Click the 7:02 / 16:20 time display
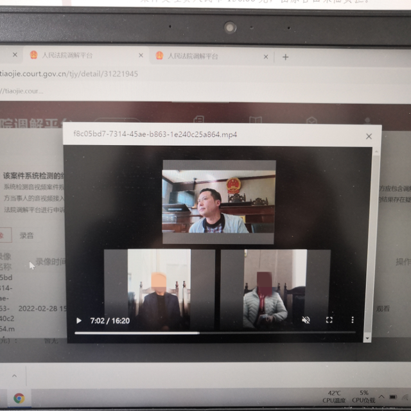The image size is (411, 411). pyautogui.click(x=110, y=321)
